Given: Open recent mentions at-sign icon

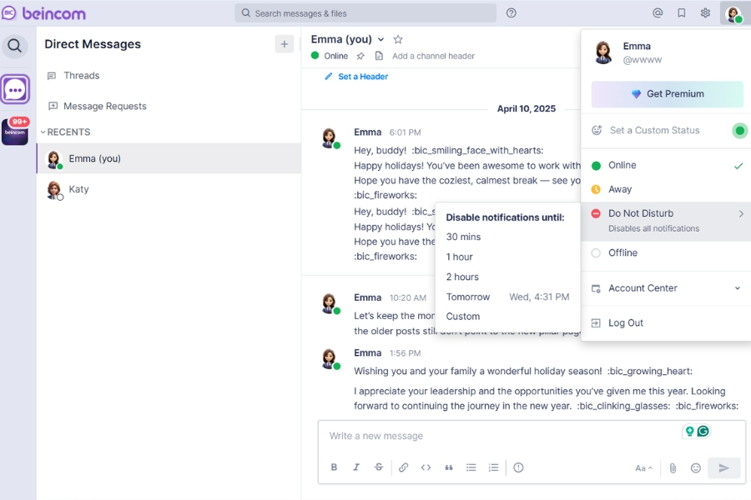Looking at the screenshot, I should point(658,13).
